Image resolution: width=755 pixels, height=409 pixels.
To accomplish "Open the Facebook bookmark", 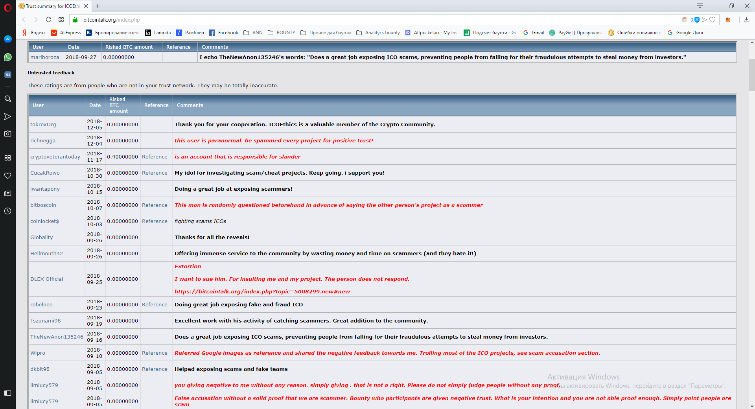I will pyautogui.click(x=223, y=33).
